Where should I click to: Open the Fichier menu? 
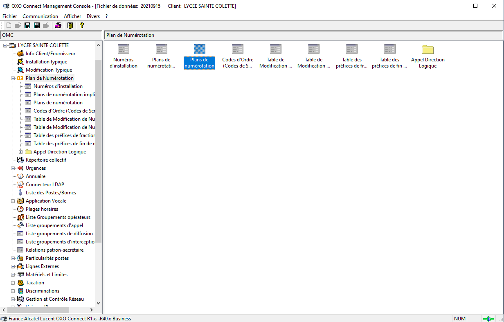coord(10,16)
